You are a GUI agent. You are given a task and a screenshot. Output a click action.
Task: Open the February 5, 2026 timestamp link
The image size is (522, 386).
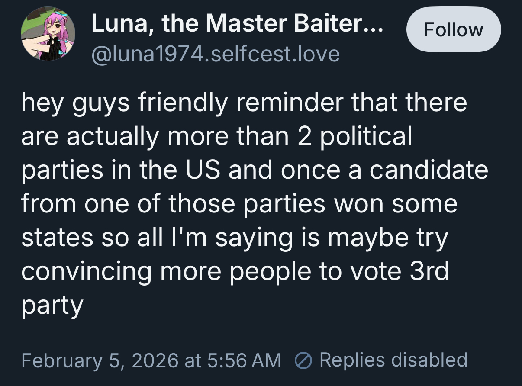point(100,360)
